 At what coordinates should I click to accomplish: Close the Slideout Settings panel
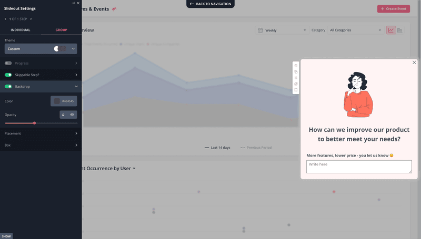point(78,3)
